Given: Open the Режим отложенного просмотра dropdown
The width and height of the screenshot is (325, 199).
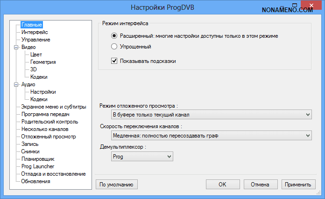Looking at the screenshot, I should point(211,114).
